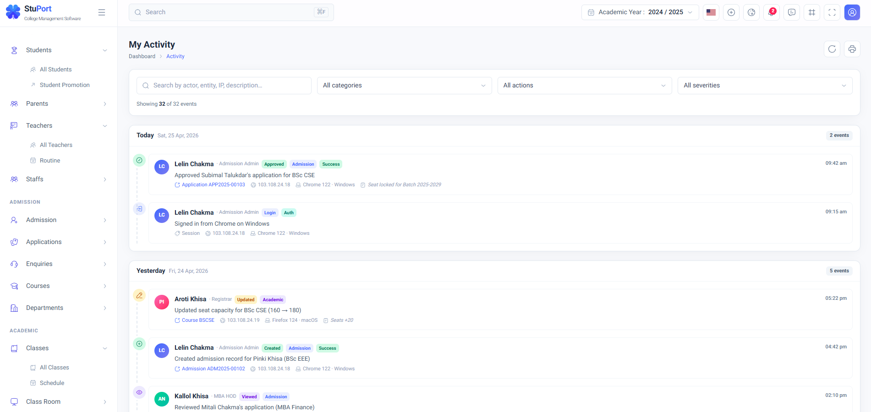Click the login timeline icon for 09:15 event
871x412 pixels.
coord(139,209)
